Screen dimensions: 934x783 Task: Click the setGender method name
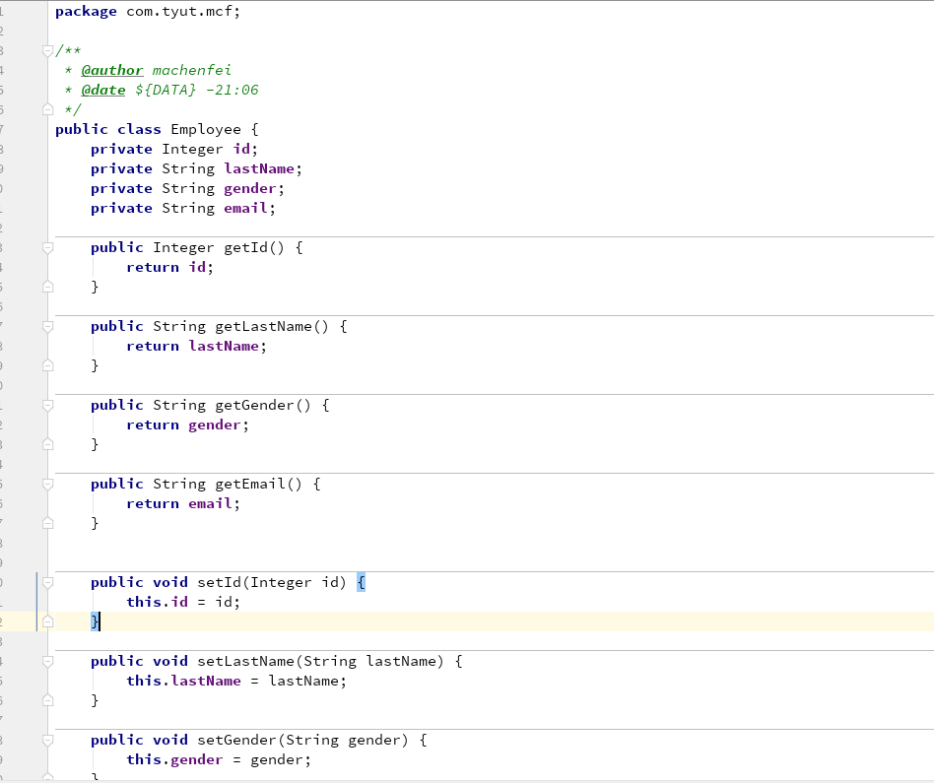coord(236,740)
